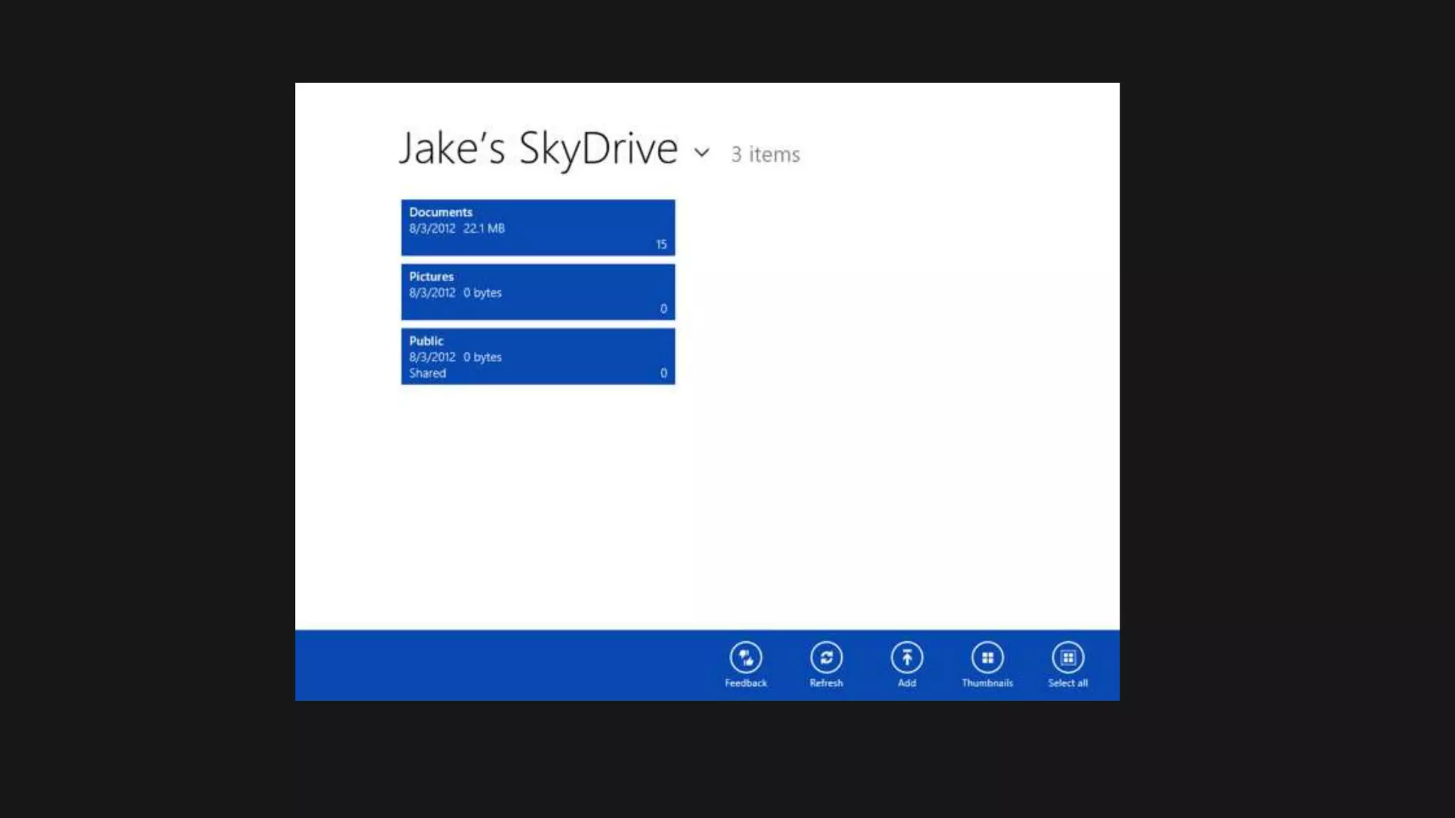Click the Refresh icon

pyautogui.click(x=826, y=658)
